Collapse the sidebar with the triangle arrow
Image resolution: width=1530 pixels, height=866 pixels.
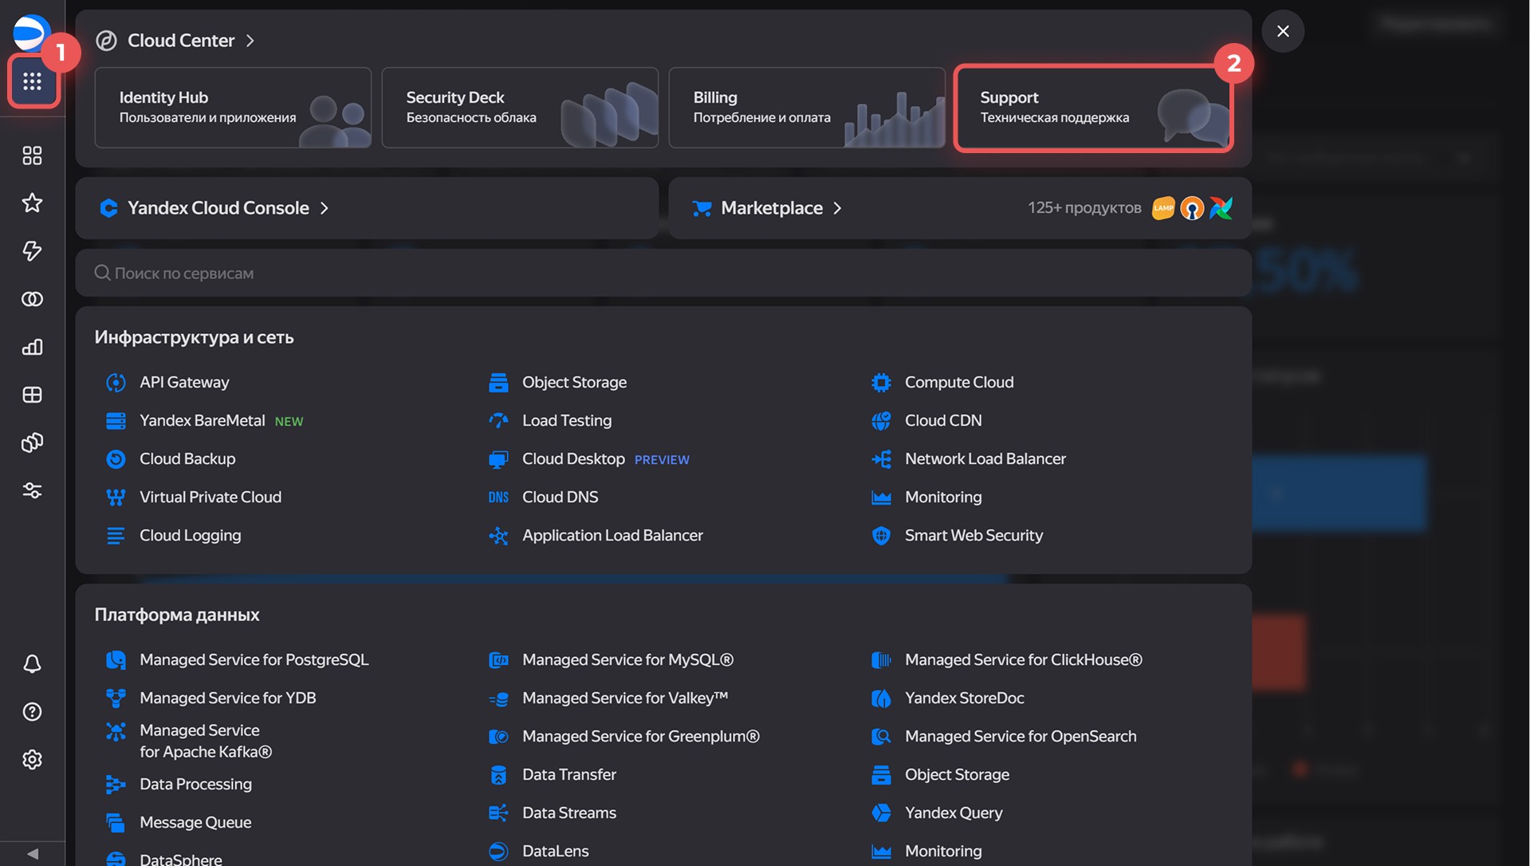32,853
